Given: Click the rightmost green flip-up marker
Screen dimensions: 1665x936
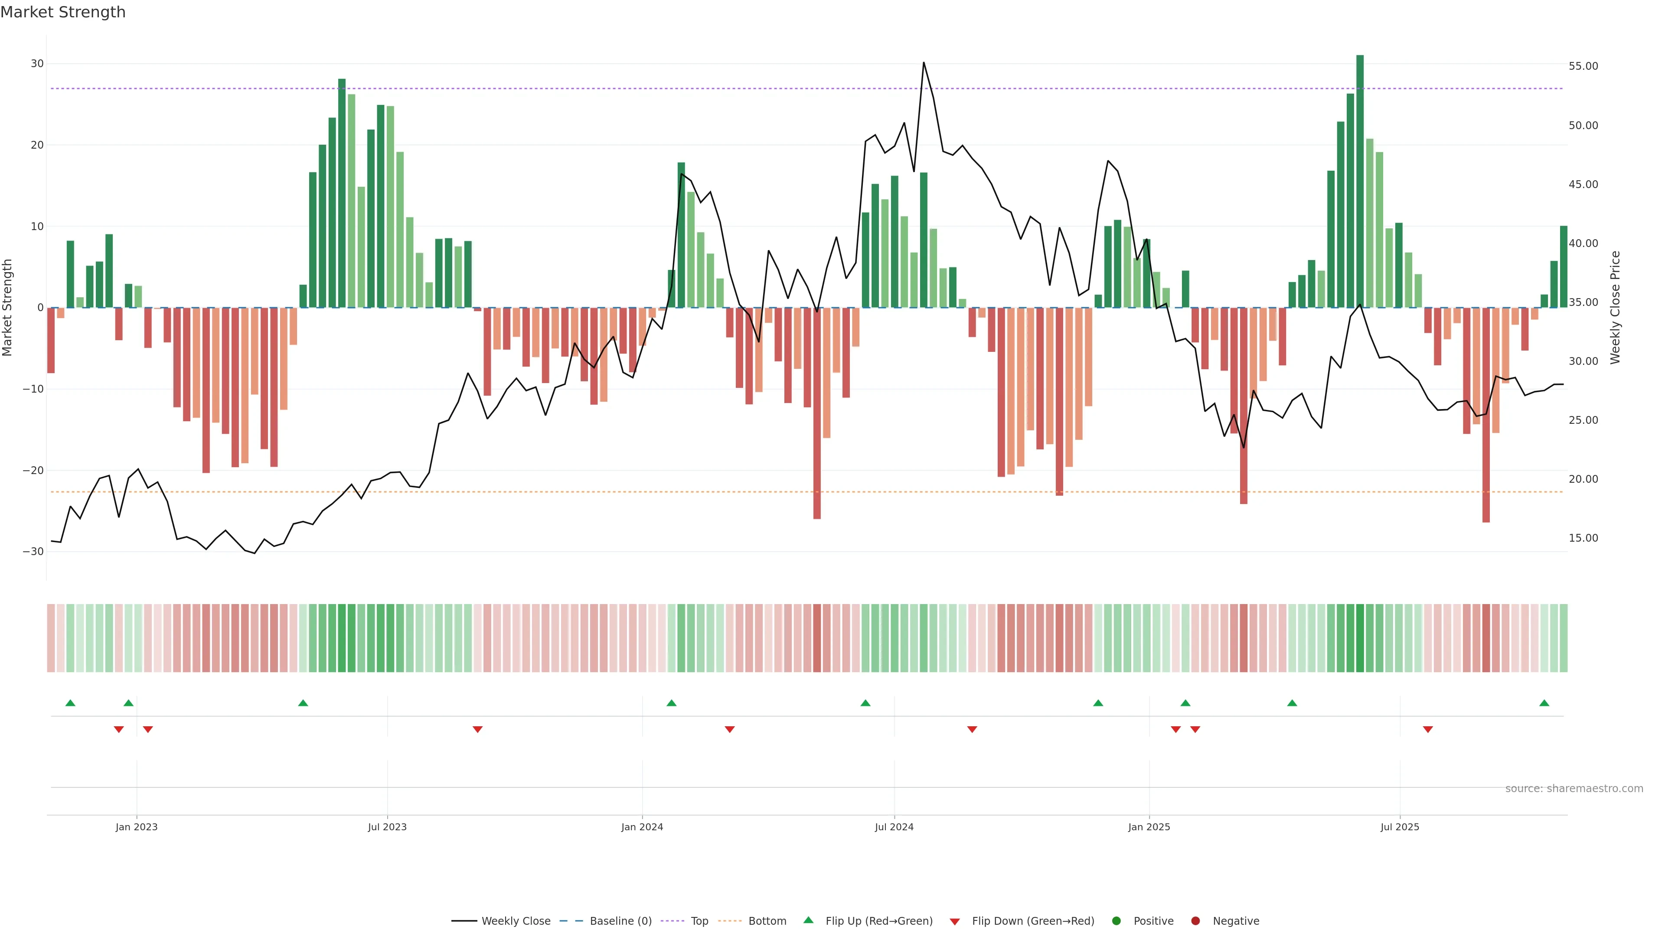Looking at the screenshot, I should pyautogui.click(x=1544, y=703).
